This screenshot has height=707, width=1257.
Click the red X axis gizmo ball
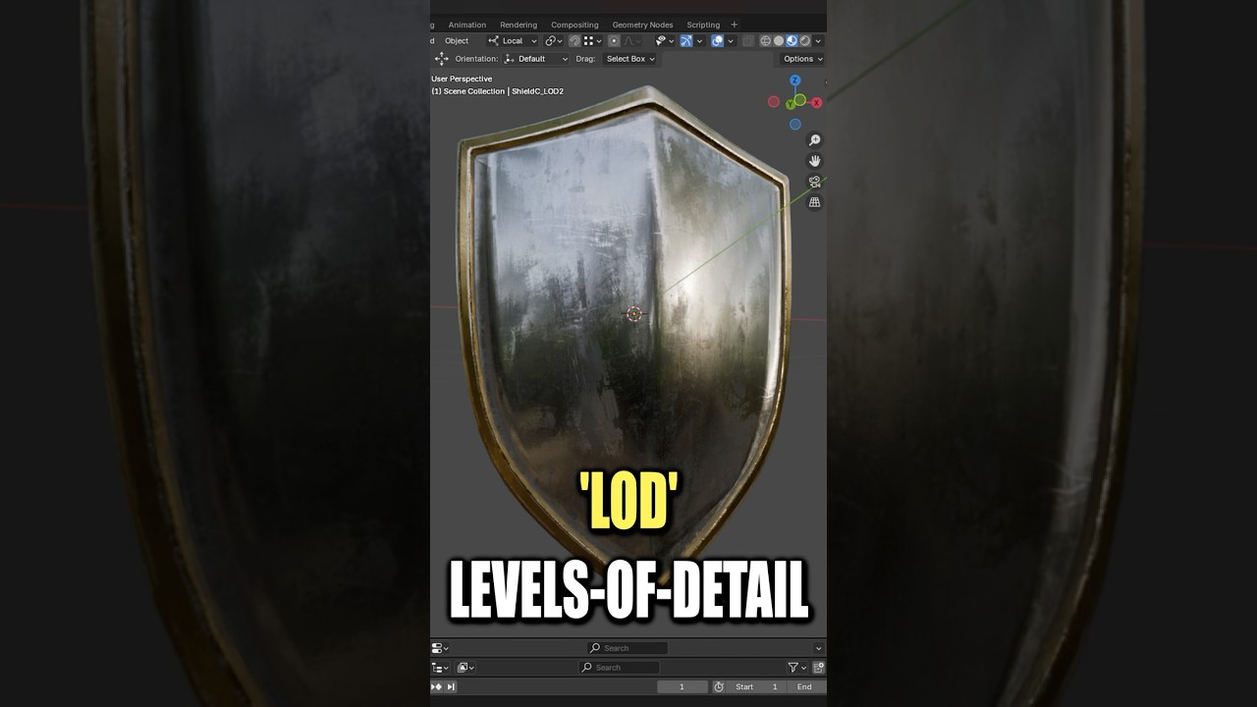pyautogui.click(x=816, y=102)
